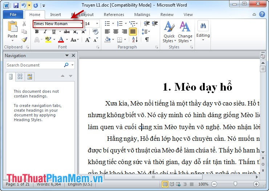The height and width of the screenshot is (191, 269).
Task: Switch to the Review tab
Action: pos(167,15)
